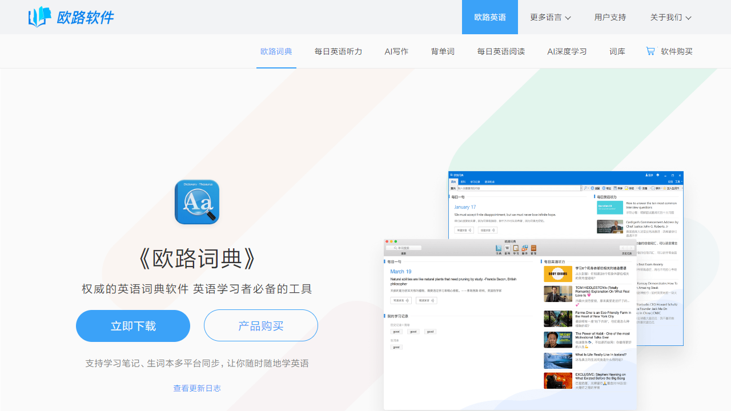Expand the 更多语言 dropdown
The image size is (731, 411).
(x=550, y=17)
